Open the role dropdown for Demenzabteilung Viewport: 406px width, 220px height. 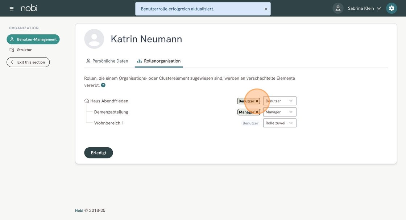tap(279, 112)
